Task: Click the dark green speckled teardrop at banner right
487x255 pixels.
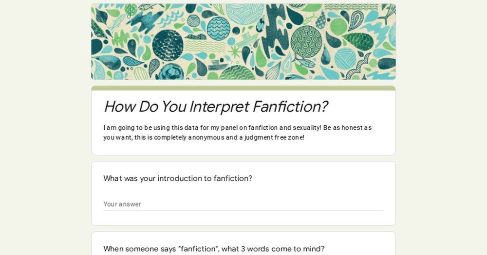Action: 359,41
